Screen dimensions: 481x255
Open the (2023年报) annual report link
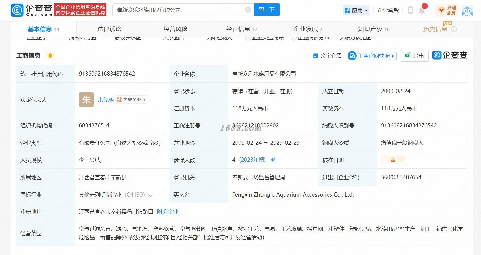tap(252, 160)
